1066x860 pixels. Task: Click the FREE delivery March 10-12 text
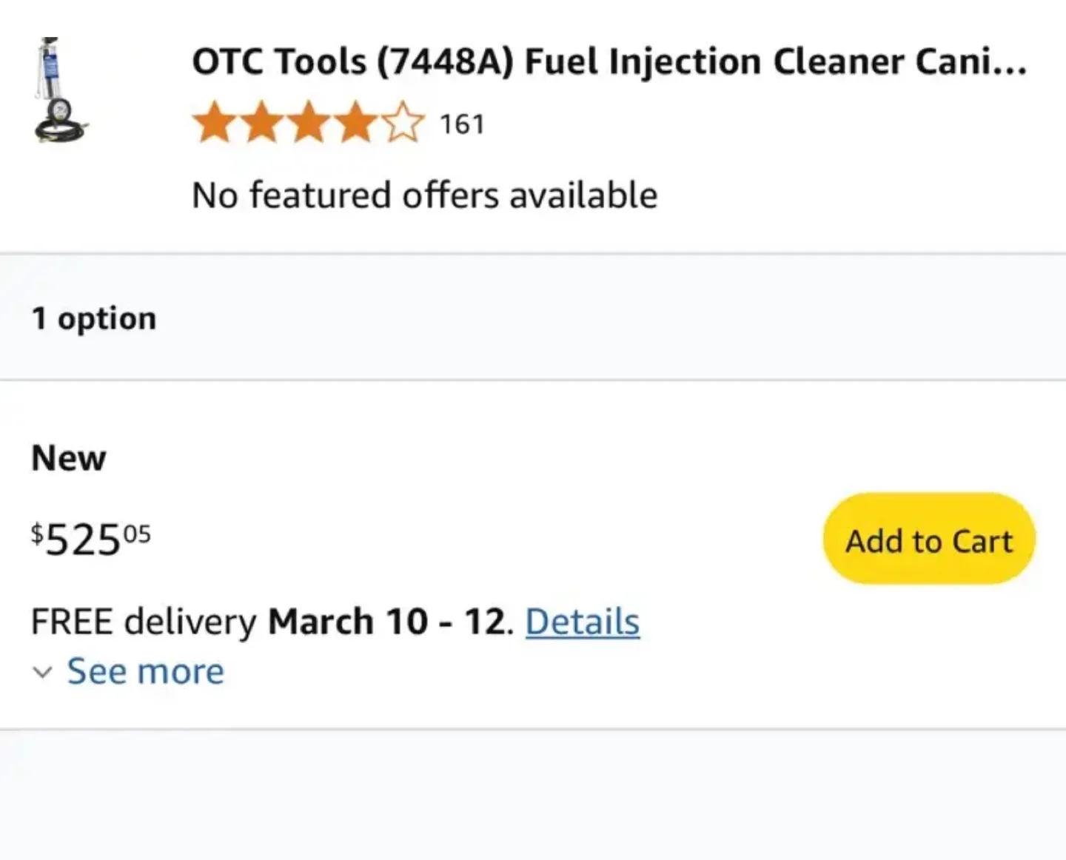coord(270,621)
